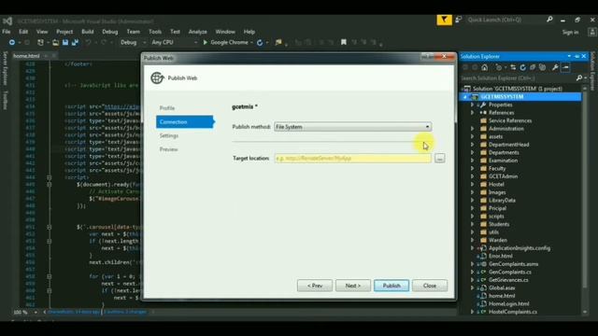Start debugging with green play icon

206,43
